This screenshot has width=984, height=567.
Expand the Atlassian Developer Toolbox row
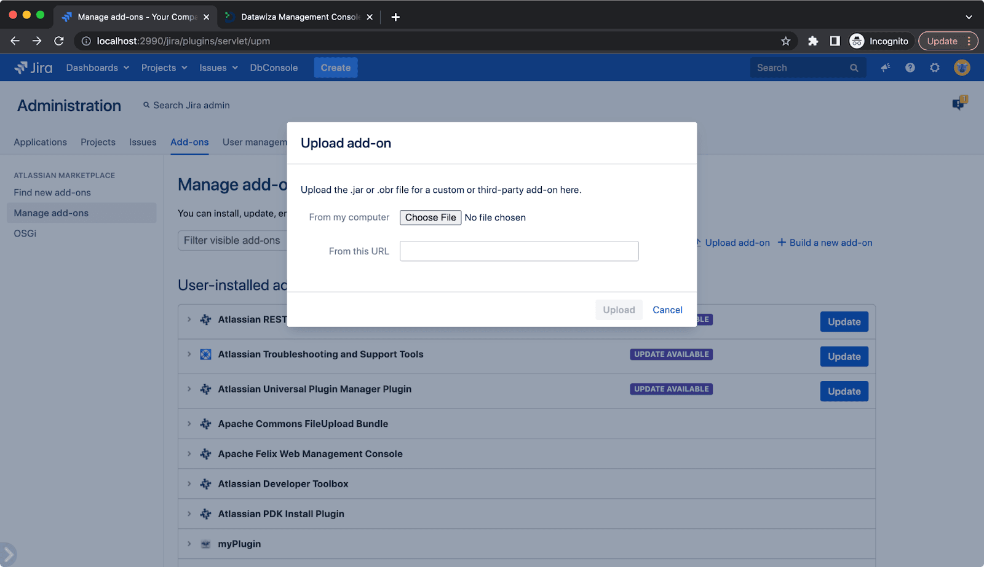point(189,484)
